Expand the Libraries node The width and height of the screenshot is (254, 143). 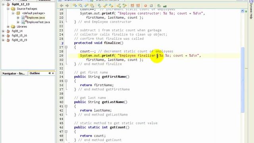[8, 27]
